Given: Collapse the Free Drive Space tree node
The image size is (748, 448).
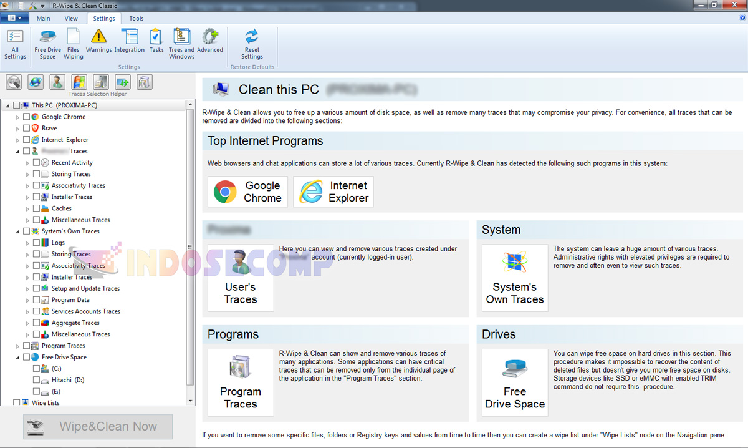Looking at the screenshot, I should pyautogui.click(x=17, y=358).
